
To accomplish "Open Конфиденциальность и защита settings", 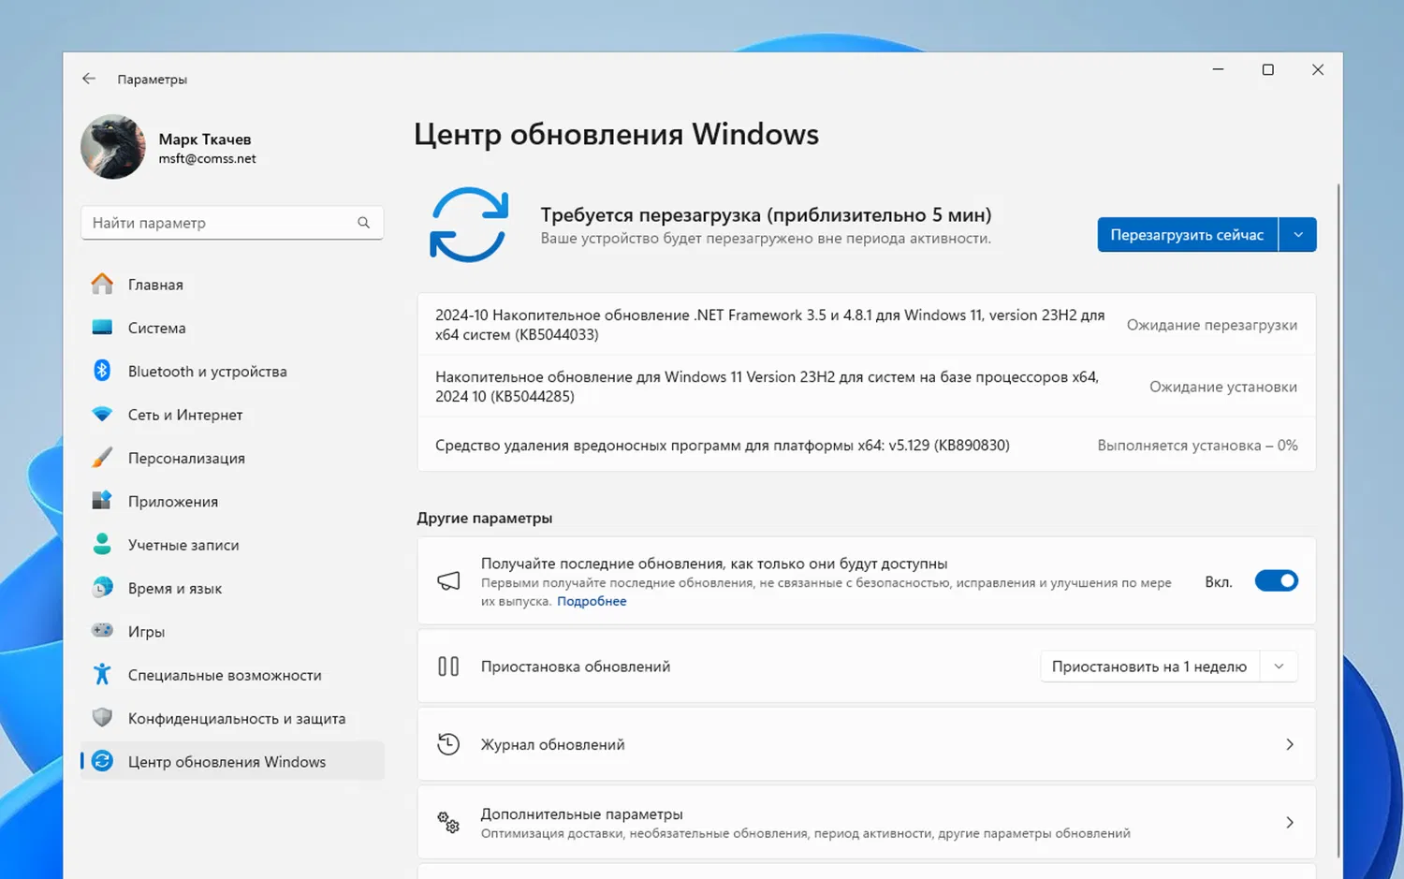I will tap(232, 718).
